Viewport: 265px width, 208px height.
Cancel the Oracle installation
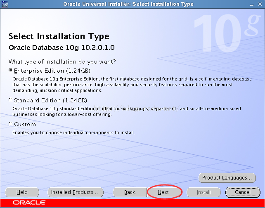(x=243, y=192)
